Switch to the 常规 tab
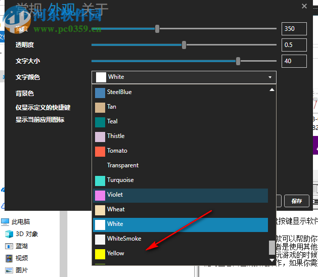This screenshot has height=277, width=318. [x=29, y=9]
